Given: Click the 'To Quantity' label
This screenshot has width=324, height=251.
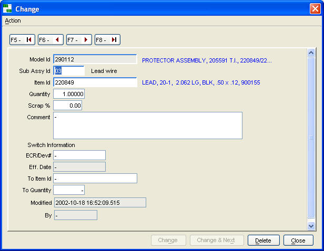Looking at the screenshot, I should click(x=37, y=190).
